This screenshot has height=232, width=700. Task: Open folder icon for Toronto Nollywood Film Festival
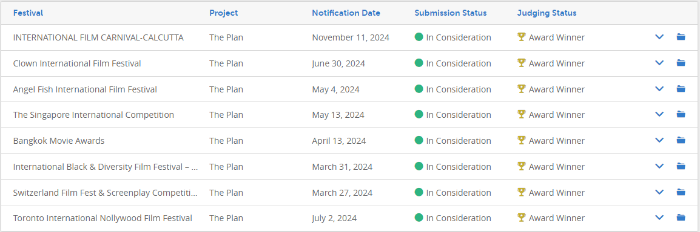coord(681,217)
